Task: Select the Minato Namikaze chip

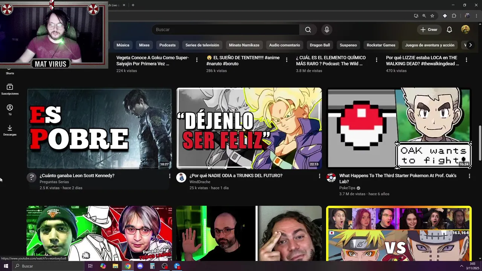Action: pos(244,45)
